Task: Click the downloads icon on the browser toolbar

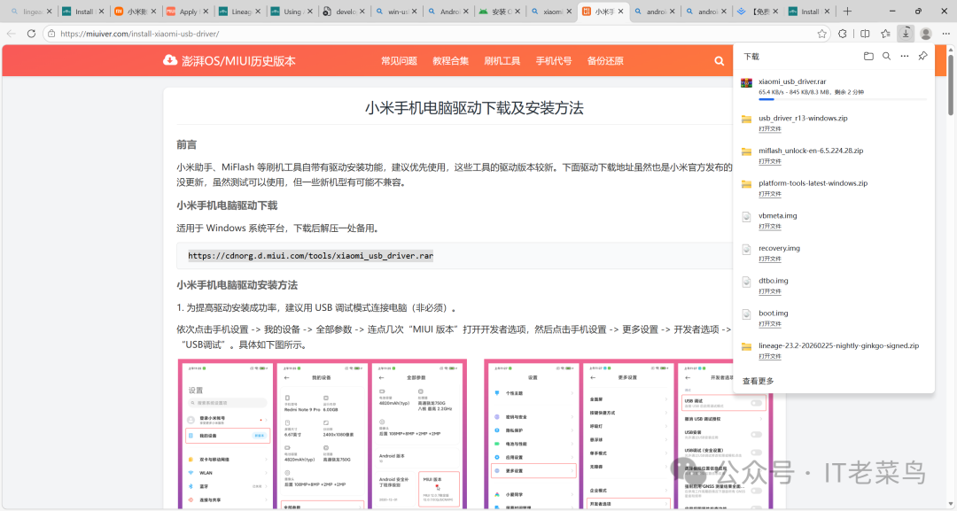Action: (x=906, y=33)
